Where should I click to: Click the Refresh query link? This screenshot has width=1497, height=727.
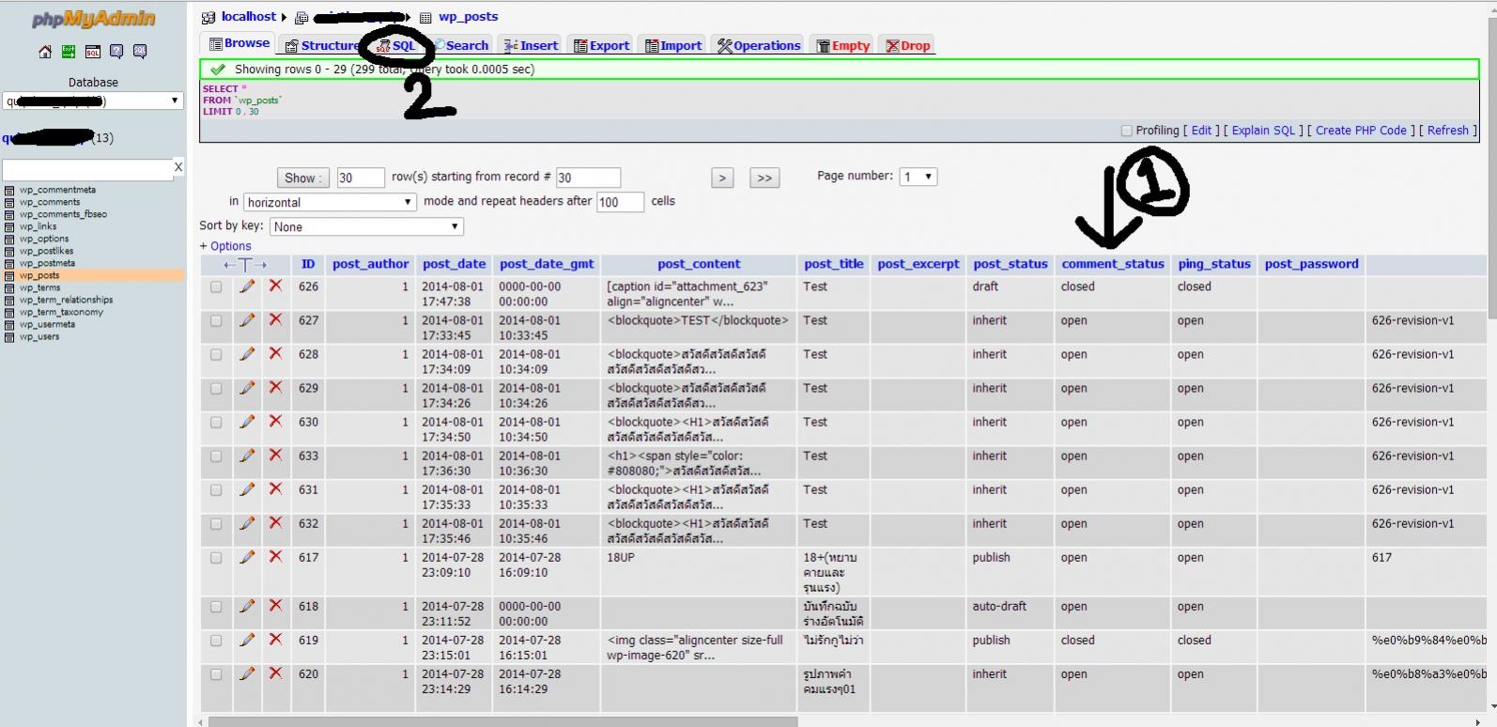point(1447,131)
